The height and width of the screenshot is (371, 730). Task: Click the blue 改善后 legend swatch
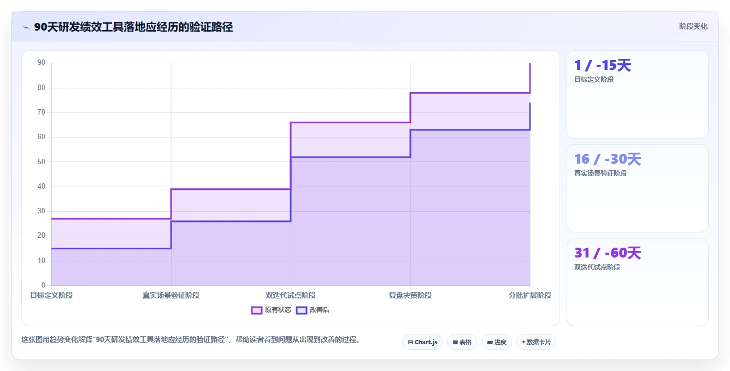point(302,310)
